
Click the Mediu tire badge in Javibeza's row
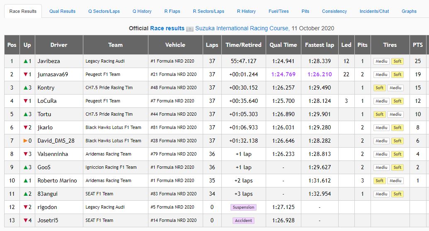tap(381, 61)
